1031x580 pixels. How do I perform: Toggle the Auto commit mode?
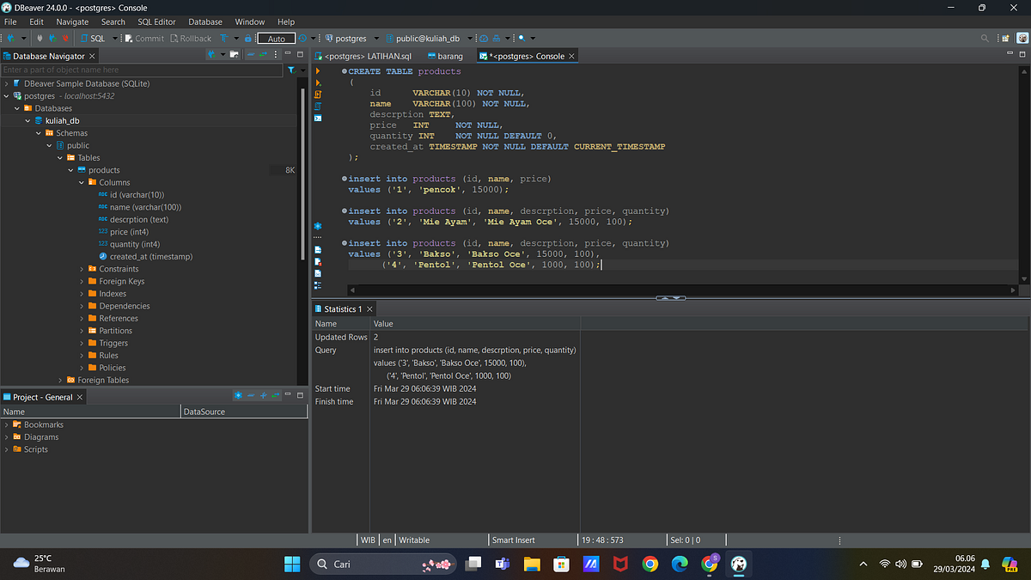[x=275, y=38]
